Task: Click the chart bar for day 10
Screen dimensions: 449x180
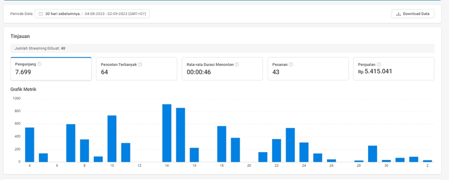Action: pyautogui.click(x=112, y=139)
